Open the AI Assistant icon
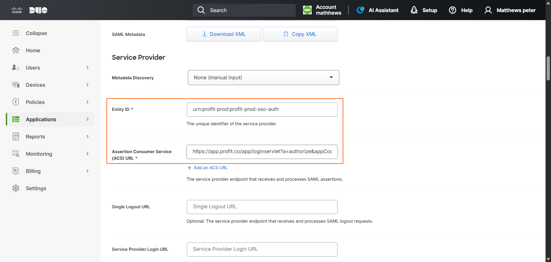This screenshot has width=551, height=262. coord(360,10)
